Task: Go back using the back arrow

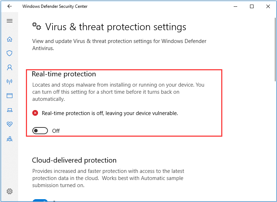Action: tap(10, 6)
